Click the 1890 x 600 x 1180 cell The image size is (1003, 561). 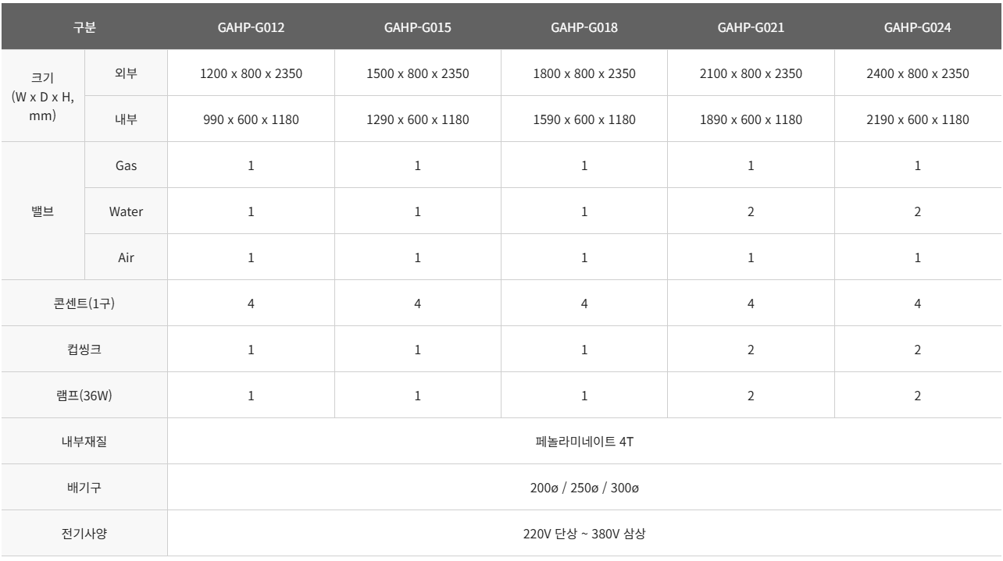click(x=751, y=120)
